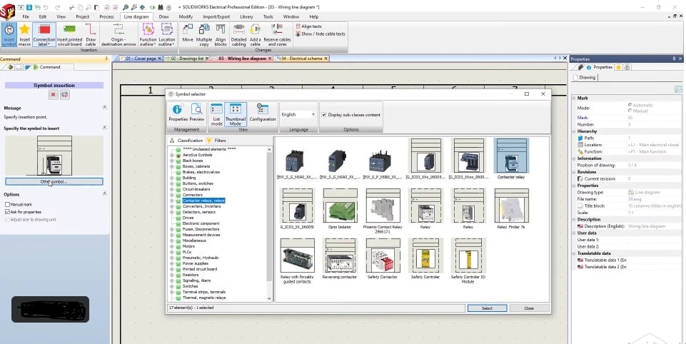Image resolution: width=686 pixels, height=344 pixels.
Task: Open Preview in Symbol selector
Action: pyautogui.click(x=197, y=113)
